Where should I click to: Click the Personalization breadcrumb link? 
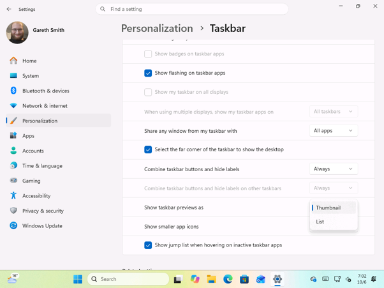point(157,29)
